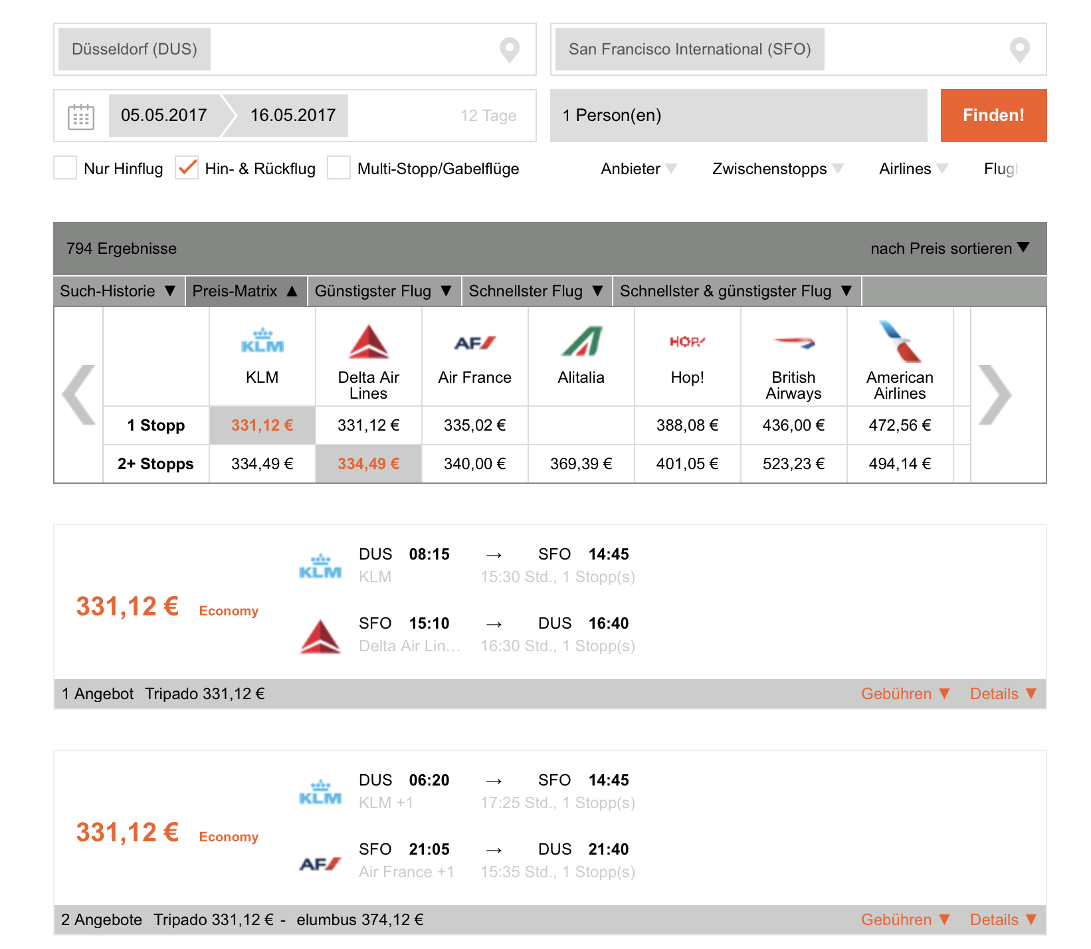Check the Multi-Stopp/Gabelflüge checkbox
Image resolution: width=1091 pixels, height=949 pixels.
(x=339, y=167)
